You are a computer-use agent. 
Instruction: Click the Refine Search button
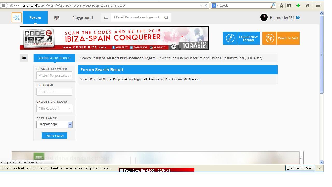click(x=54, y=136)
